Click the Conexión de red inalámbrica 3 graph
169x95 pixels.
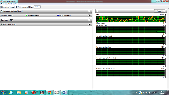(x=130, y=62)
